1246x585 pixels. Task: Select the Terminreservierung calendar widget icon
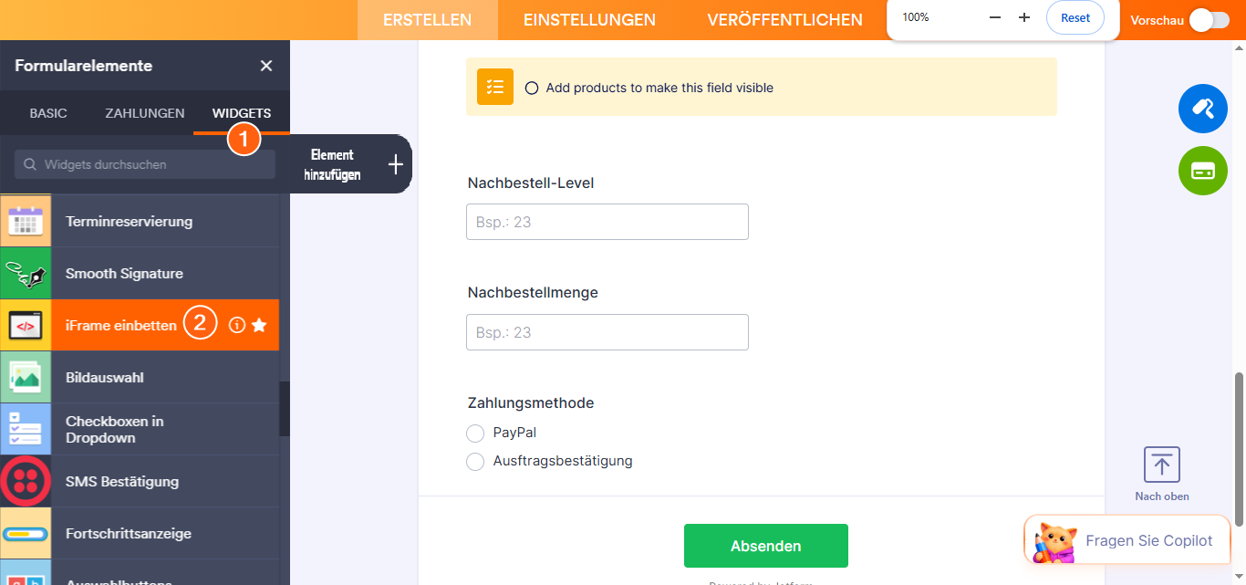26,220
